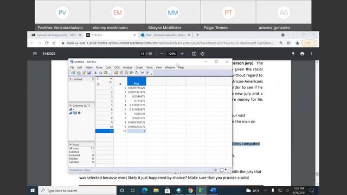Open Chrome from the taskbar
This screenshot has width=347, height=195.
click(190, 190)
